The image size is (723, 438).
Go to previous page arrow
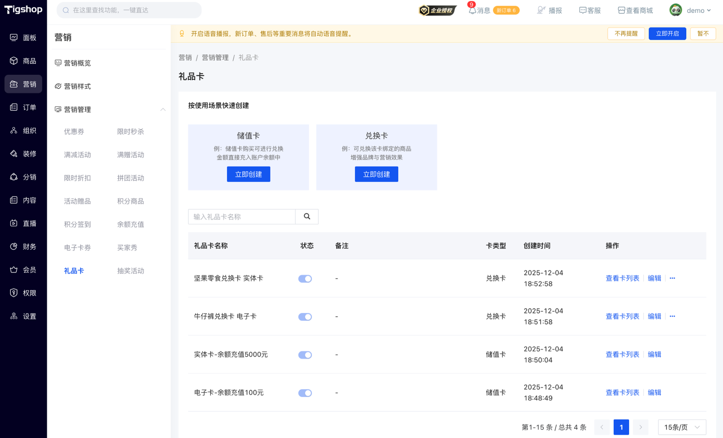point(602,427)
